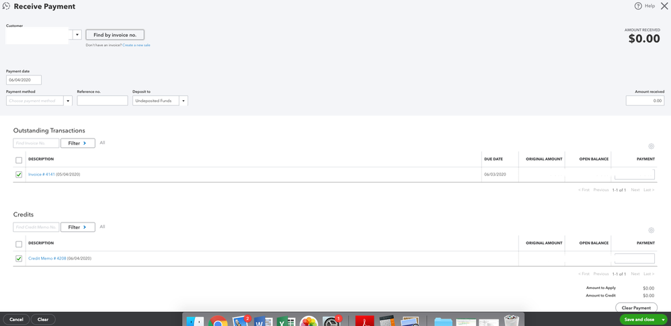Open the Payment method dropdown
This screenshot has height=326, width=671.
click(x=68, y=101)
